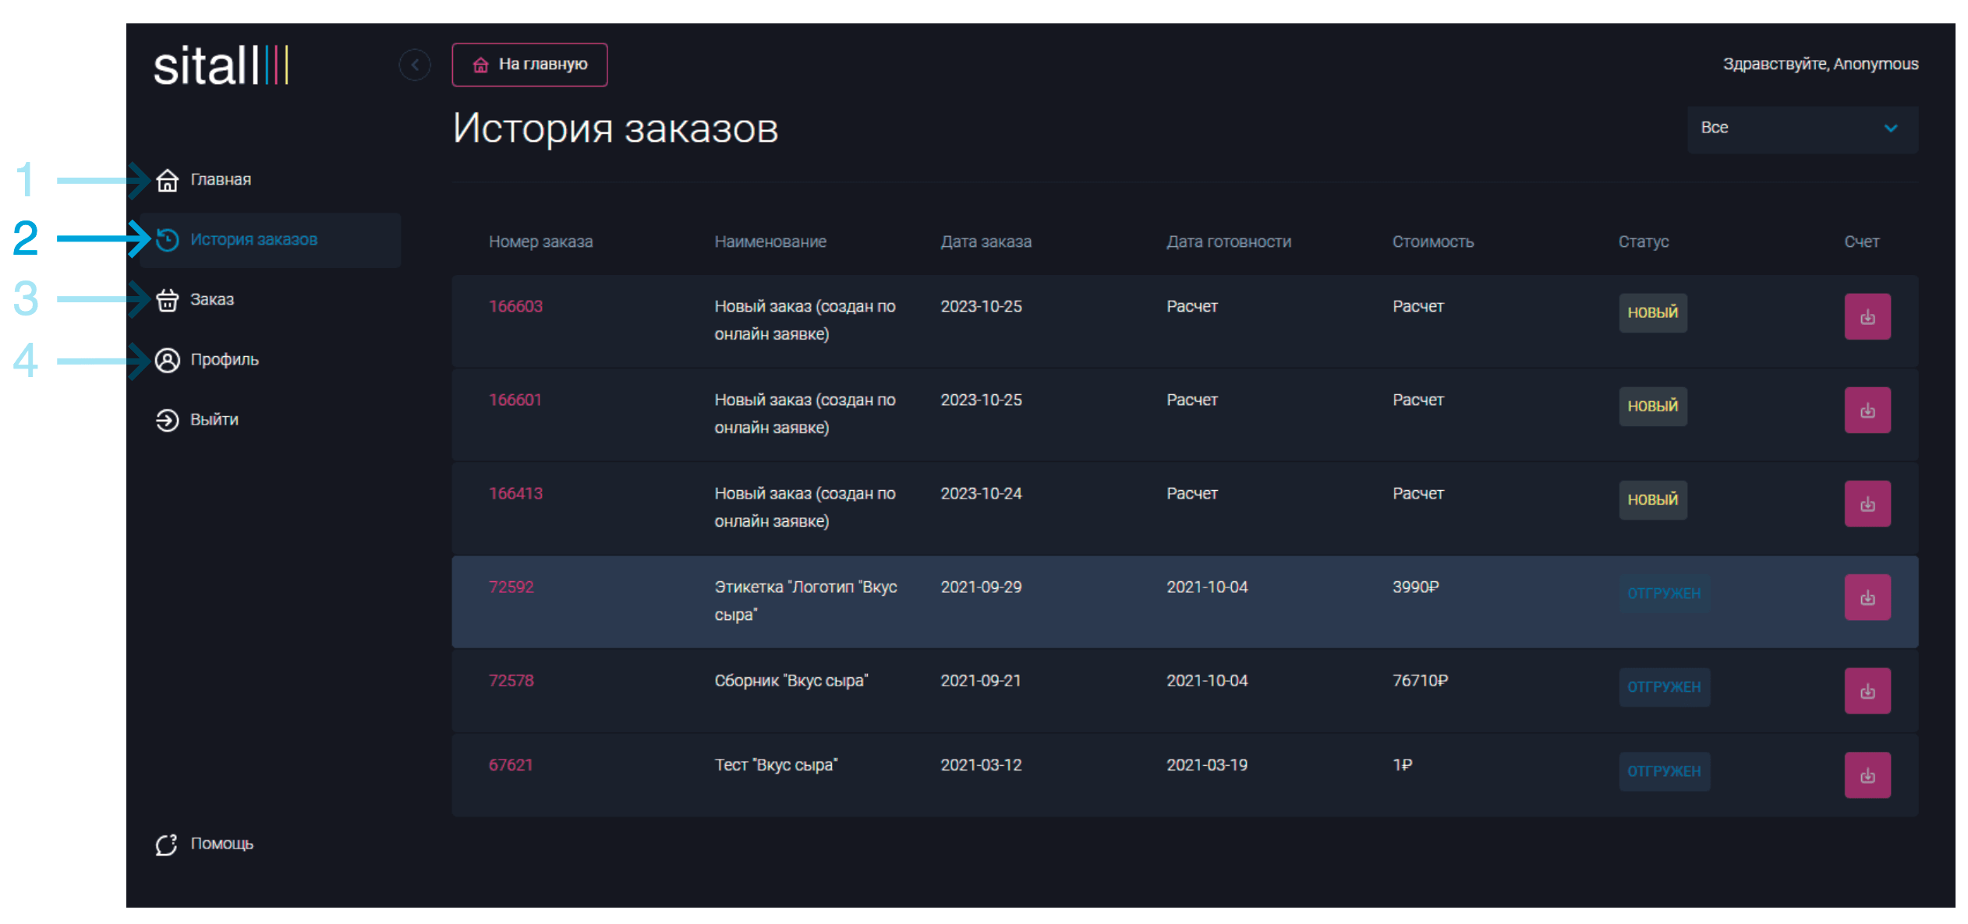Open the Все status filter dropdown

point(1802,129)
